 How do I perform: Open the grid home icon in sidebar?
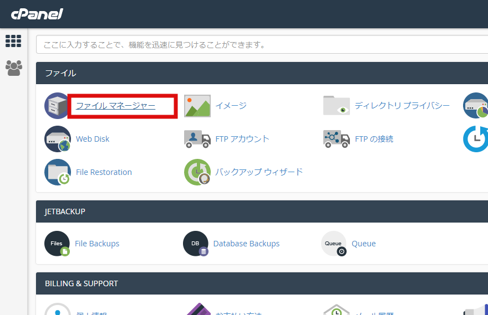(x=13, y=41)
